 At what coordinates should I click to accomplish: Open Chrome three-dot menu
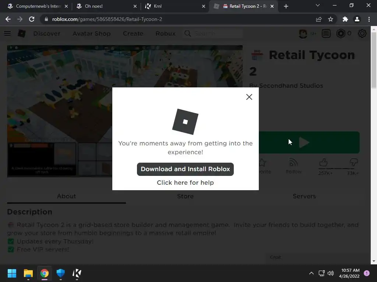click(369, 19)
